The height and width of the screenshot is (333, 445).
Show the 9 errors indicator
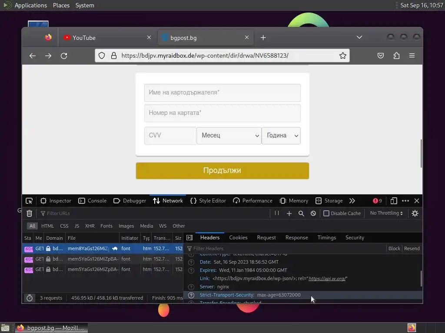(378, 201)
